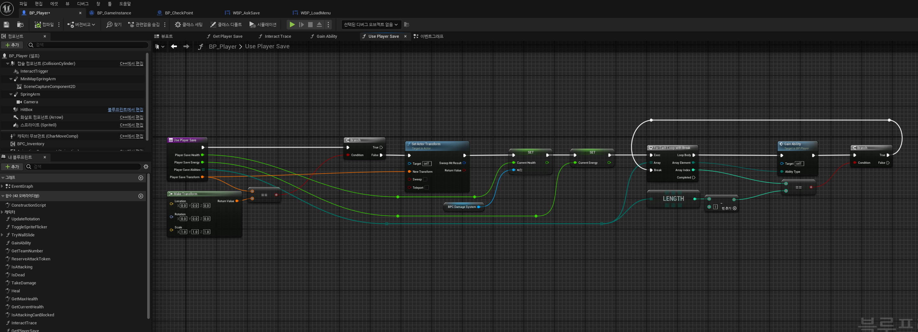Switch to WBP_LoadMenu tab
This screenshot has width=918, height=332.
[315, 13]
